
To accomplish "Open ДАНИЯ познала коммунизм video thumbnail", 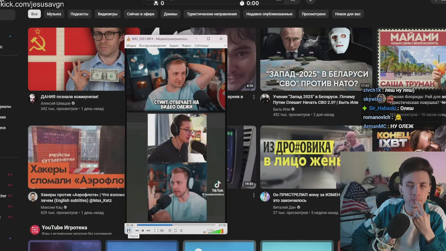I will coord(76,59).
